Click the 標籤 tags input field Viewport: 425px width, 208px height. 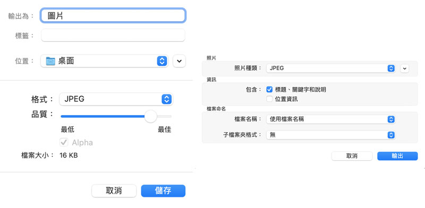pos(113,36)
